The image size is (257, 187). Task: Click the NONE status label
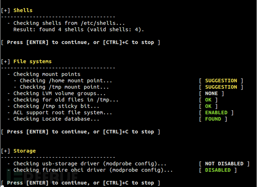point(211,93)
